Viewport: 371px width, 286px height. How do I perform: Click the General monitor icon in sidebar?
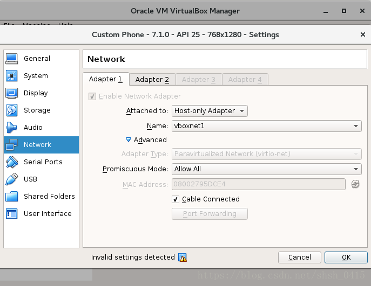pos(11,59)
